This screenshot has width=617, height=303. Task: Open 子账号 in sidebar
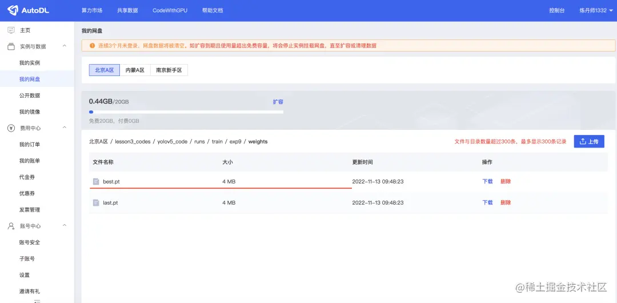(27, 259)
